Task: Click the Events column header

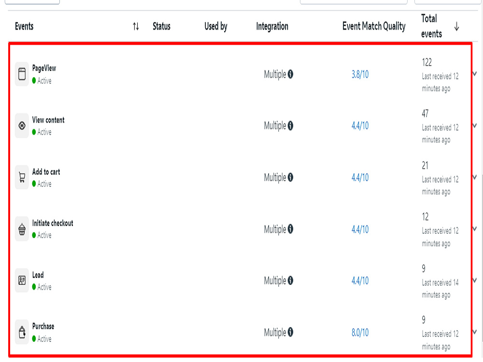Action: click(24, 26)
